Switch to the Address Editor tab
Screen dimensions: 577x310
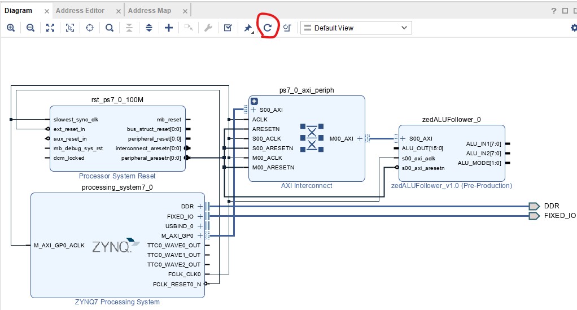point(80,10)
